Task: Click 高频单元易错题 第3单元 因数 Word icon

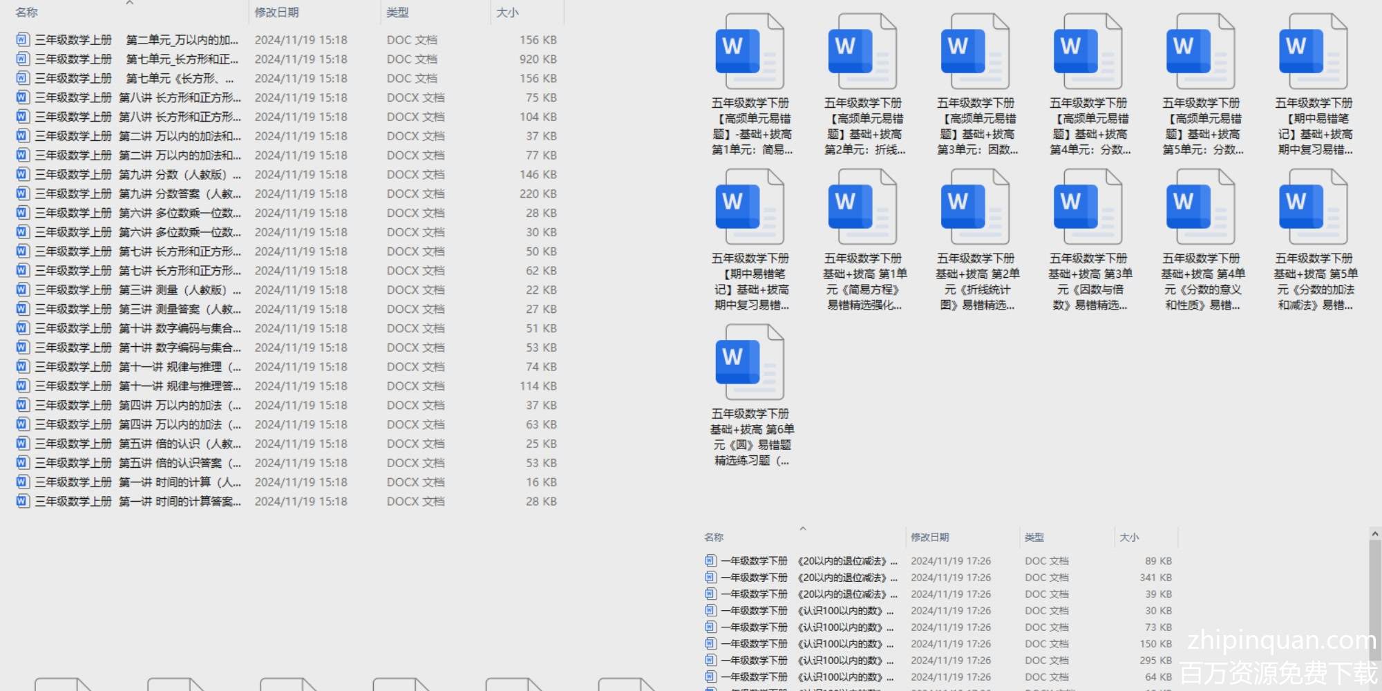Action: point(975,53)
